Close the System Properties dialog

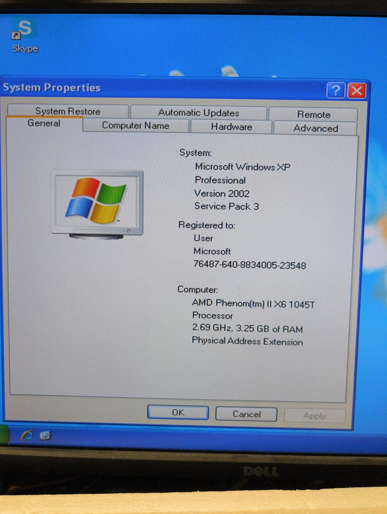pos(357,91)
